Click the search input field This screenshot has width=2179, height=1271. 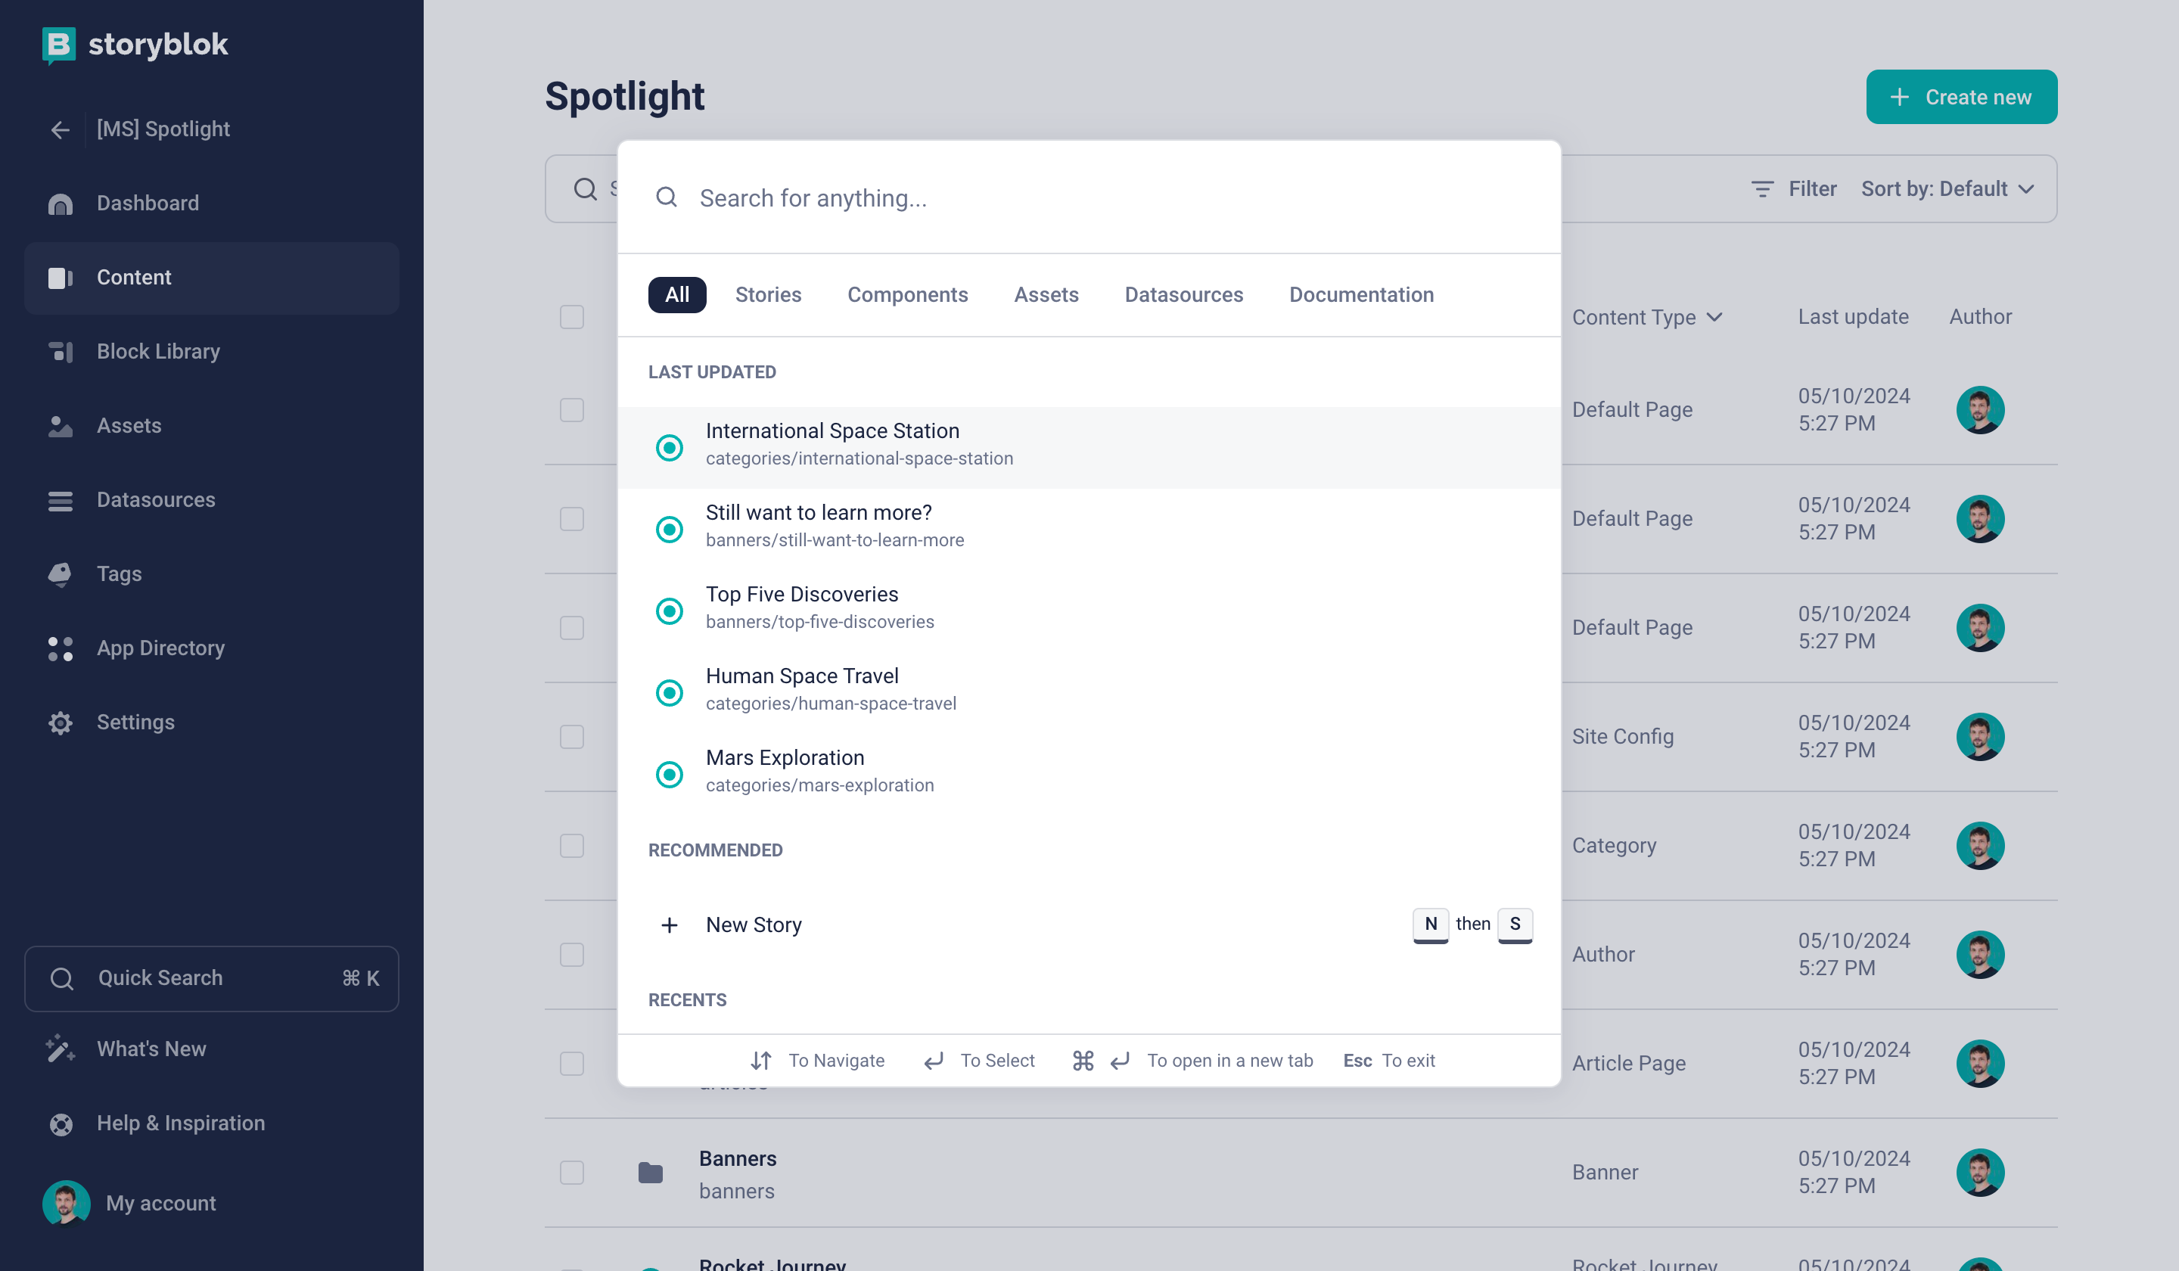(1089, 197)
